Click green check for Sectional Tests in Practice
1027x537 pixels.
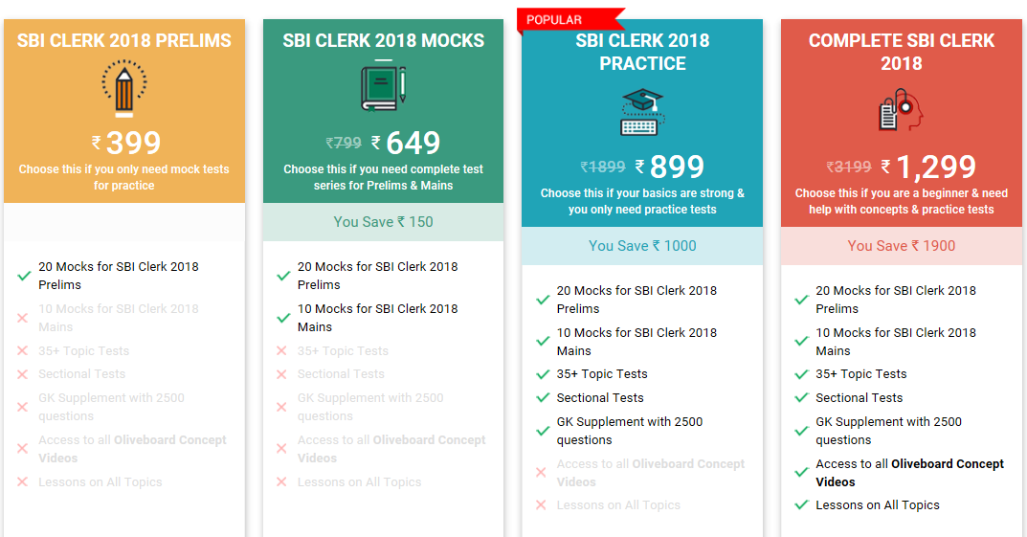[x=543, y=398]
